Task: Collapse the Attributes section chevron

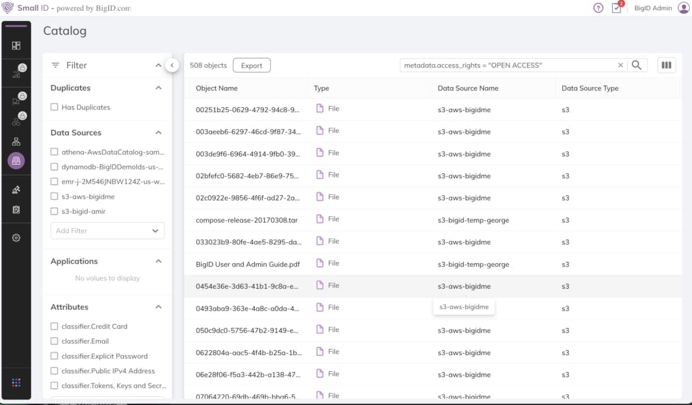Action: [159, 307]
